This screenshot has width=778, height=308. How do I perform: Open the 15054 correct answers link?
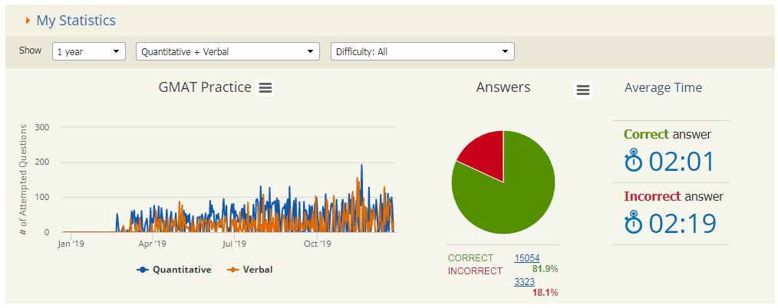[528, 258]
